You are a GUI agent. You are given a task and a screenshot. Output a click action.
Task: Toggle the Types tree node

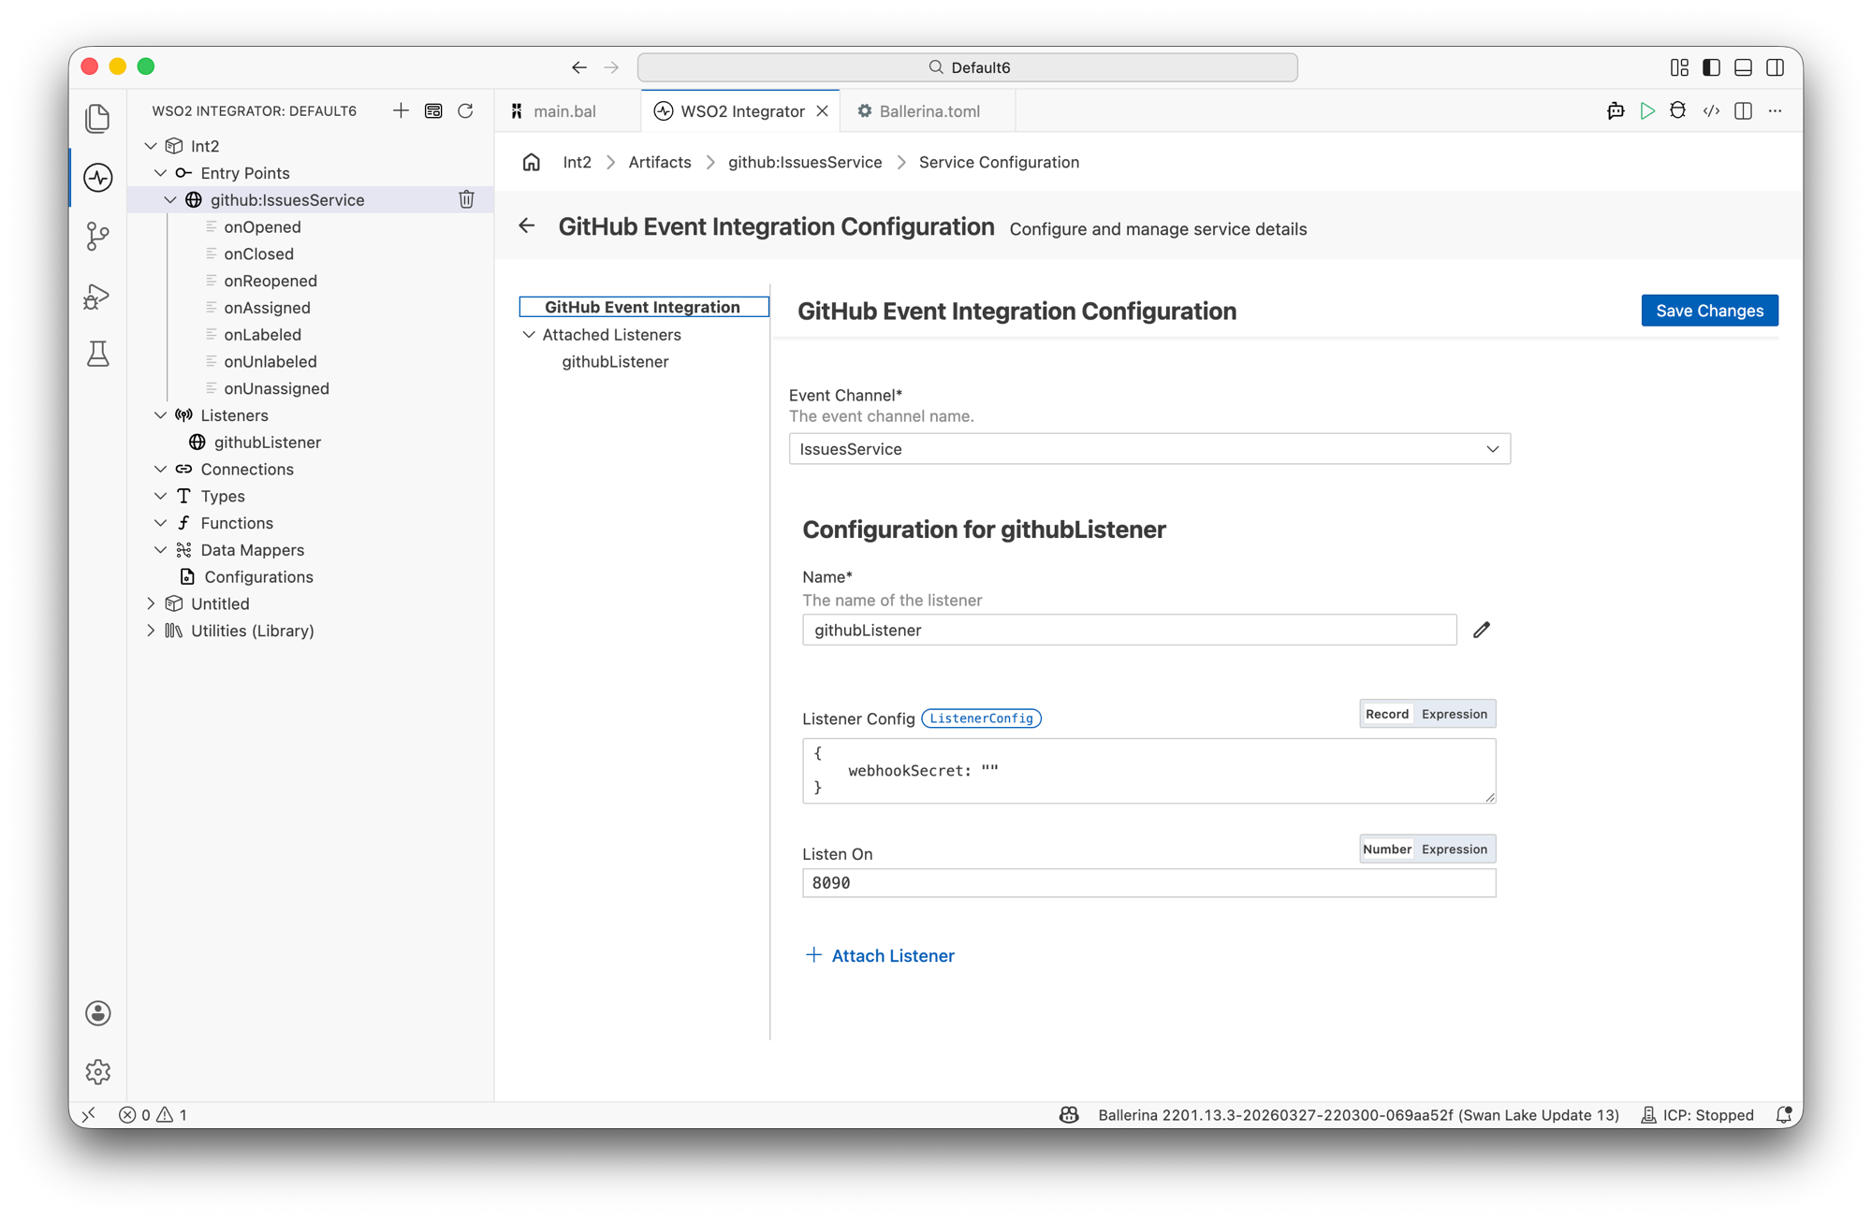(161, 496)
